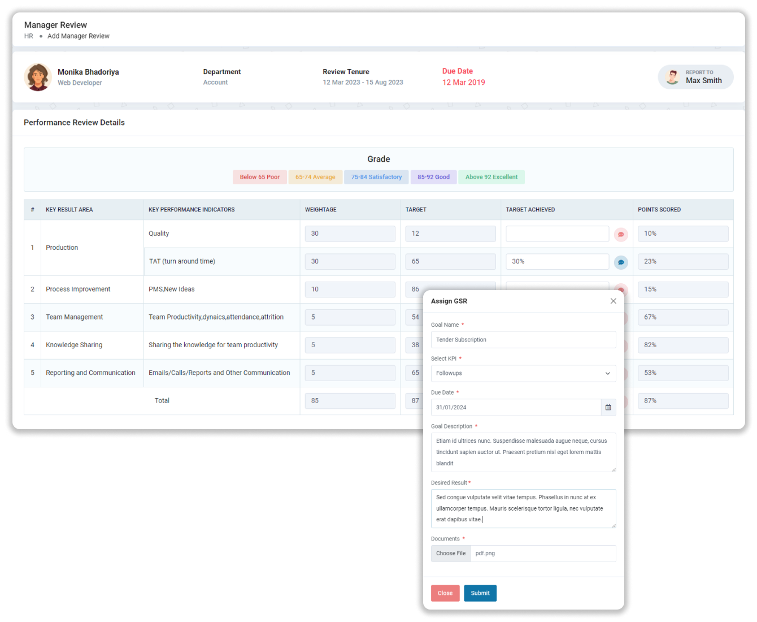Screen dimensions: 757x622
Task: Click Monika Bhadoriya's profile picture
Action: pyautogui.click(x=37, y=77)
